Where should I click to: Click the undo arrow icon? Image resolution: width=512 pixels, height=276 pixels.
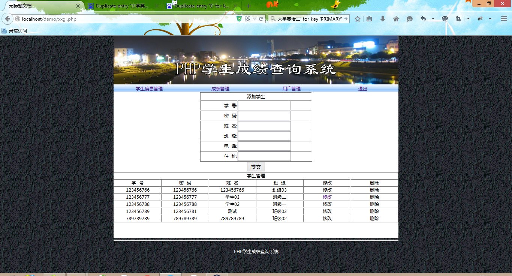tap(422, 18)
